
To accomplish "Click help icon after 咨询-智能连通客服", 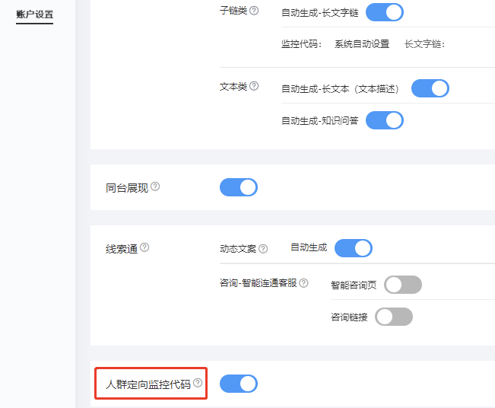I will 303,282.
